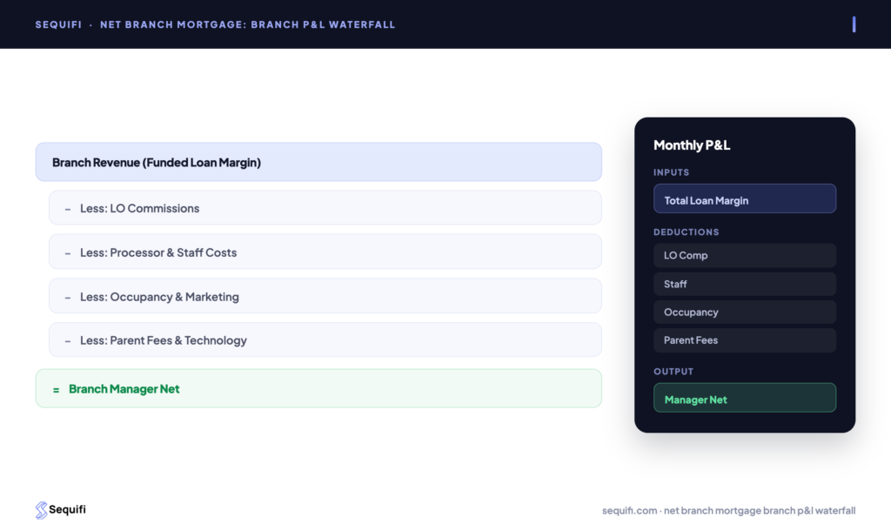The width and height of the screenshot is (891, 531).
Task: Click the DEDUCTIONS section label
Action: 686,232
